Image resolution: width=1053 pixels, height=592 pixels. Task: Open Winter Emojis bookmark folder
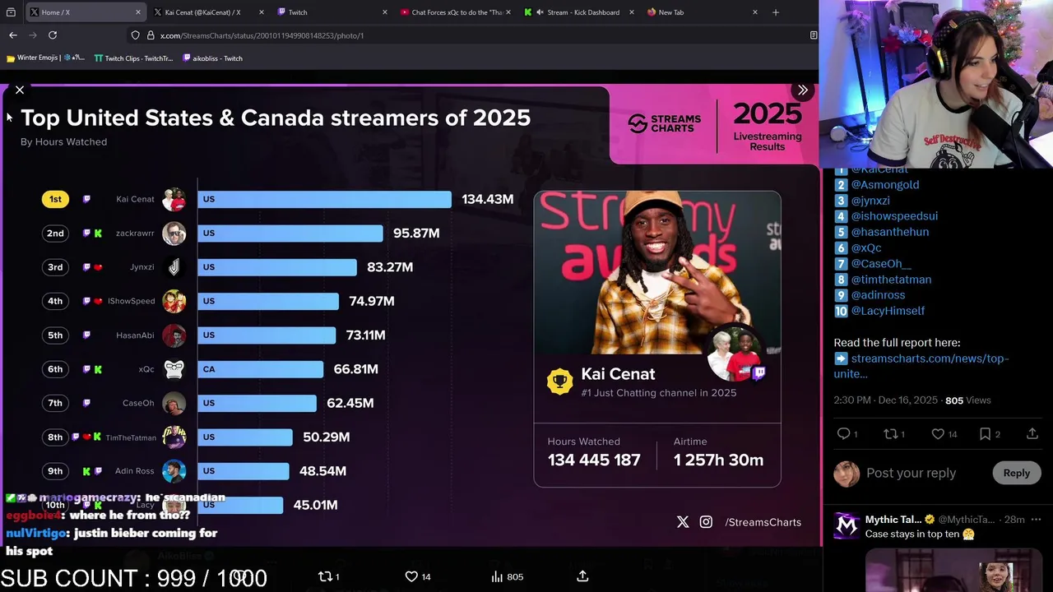(x=45, y=58)
